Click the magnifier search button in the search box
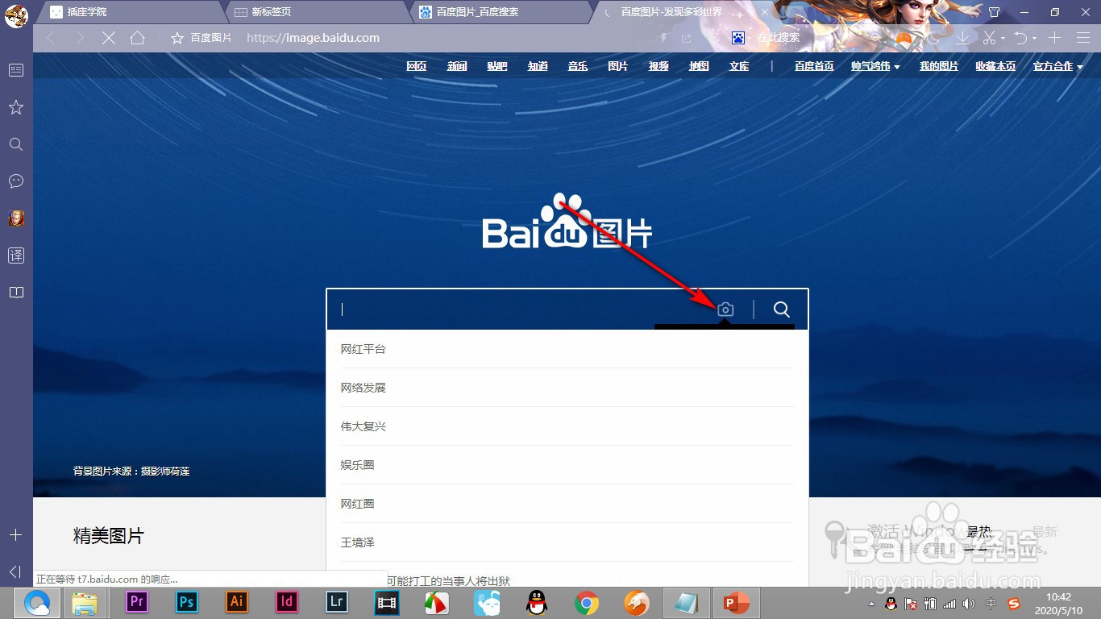Viewport: 1101px width, 619px height. coord(781,309)
